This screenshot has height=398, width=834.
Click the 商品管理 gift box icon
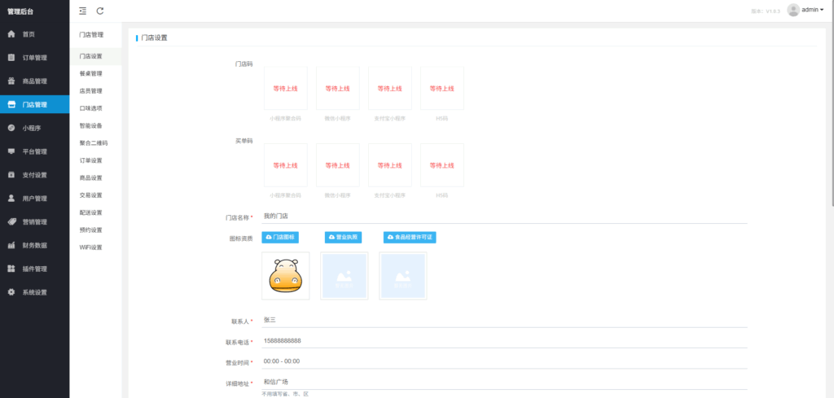click(11, 81)
